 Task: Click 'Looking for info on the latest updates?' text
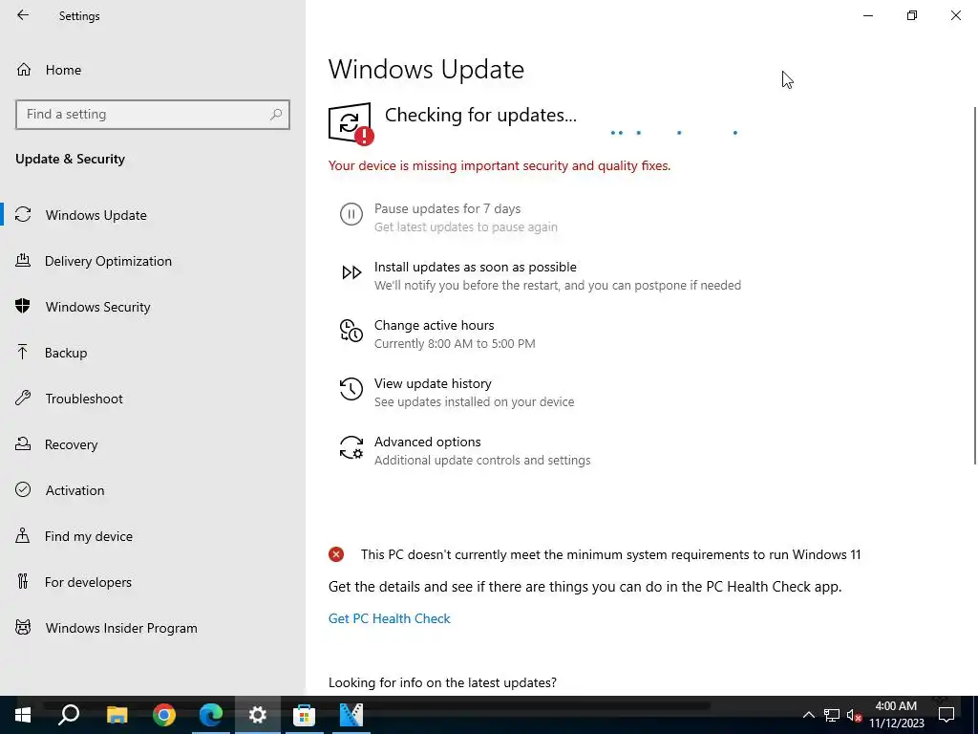tap(442, 682)
